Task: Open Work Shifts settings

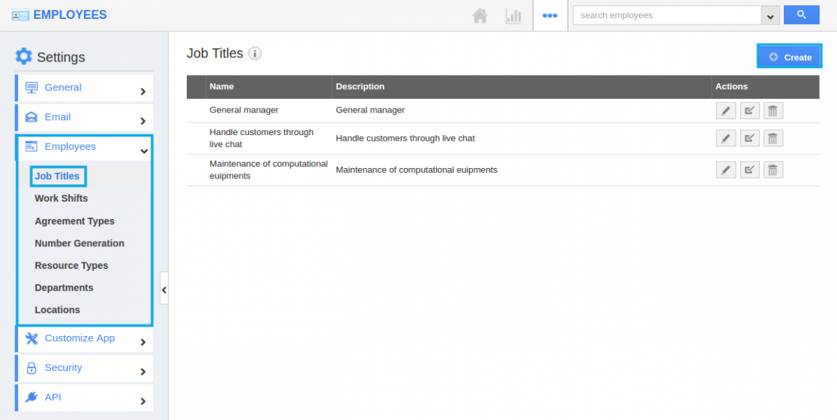Action: (62, 199)
